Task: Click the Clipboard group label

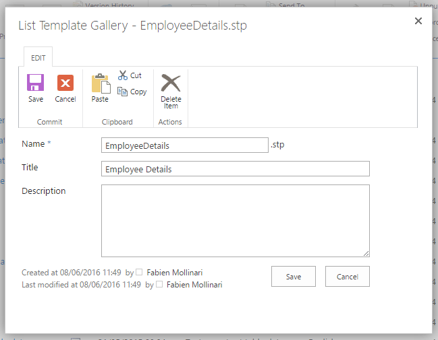Action: 117,122
